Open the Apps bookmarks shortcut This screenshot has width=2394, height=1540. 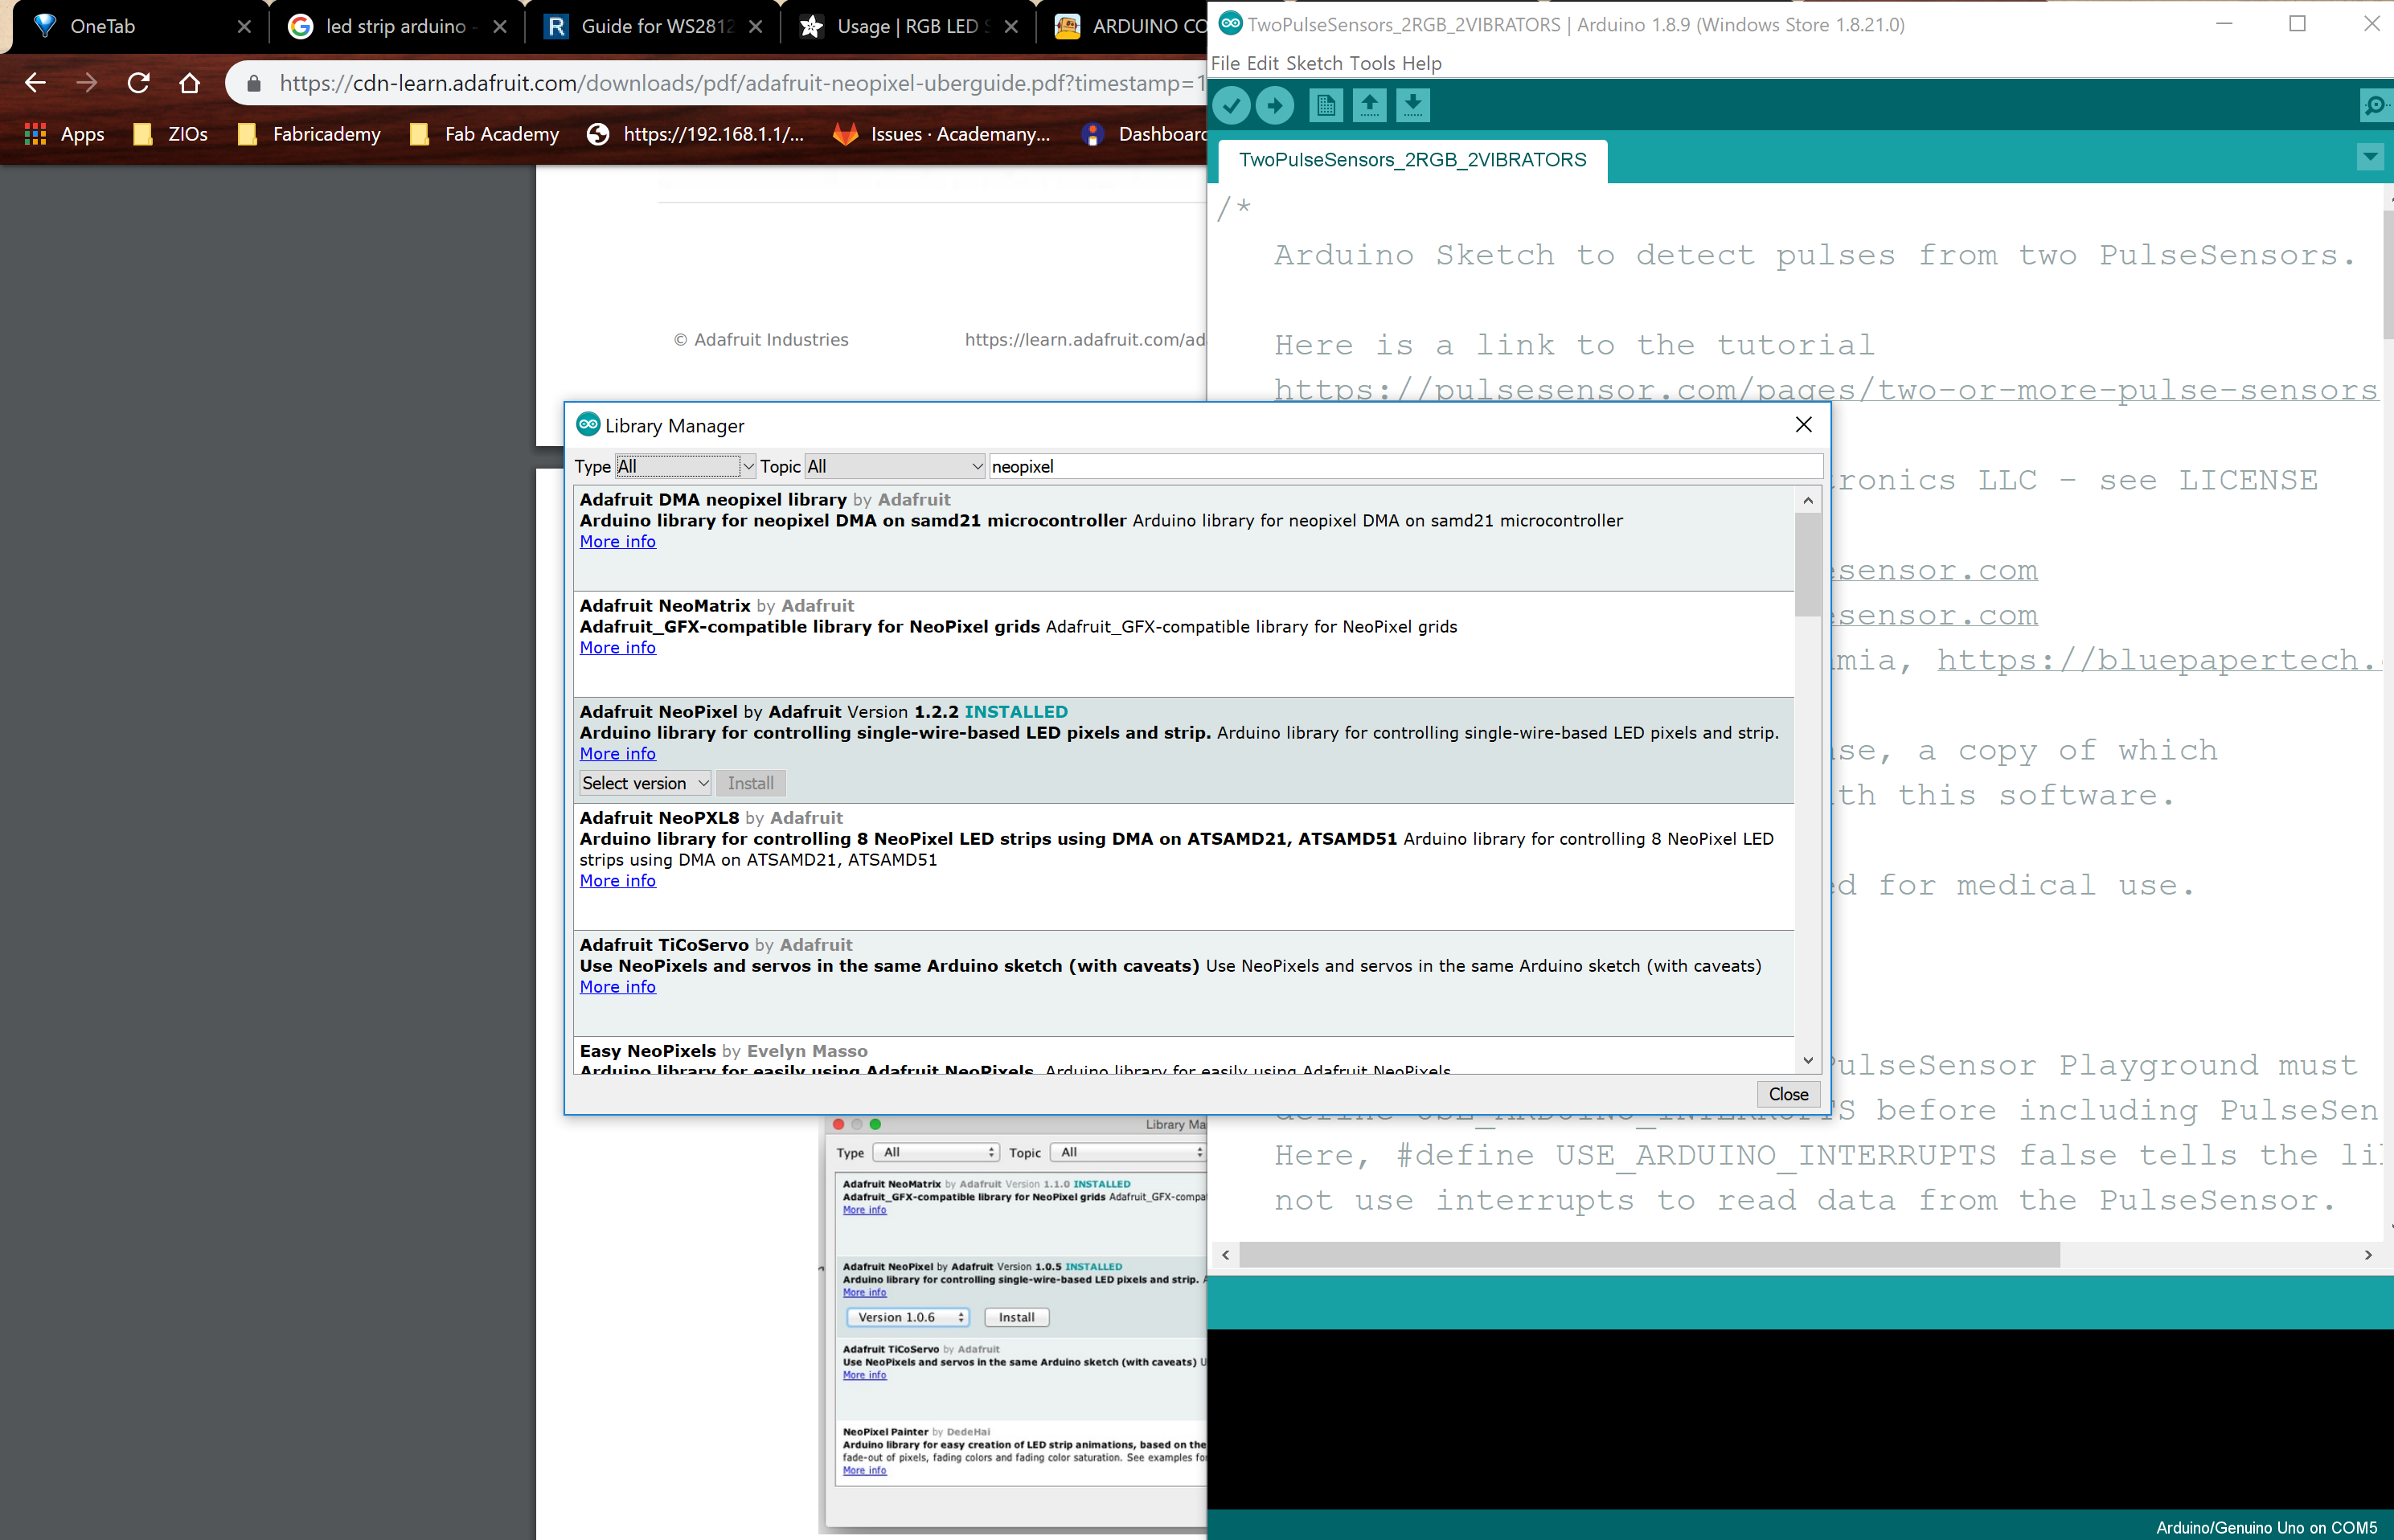[x=65, y=134]
